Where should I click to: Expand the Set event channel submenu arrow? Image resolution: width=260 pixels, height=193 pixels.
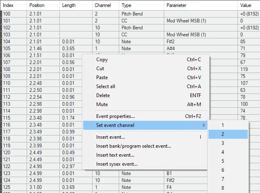pyautogui.click(x=203, y=125)
